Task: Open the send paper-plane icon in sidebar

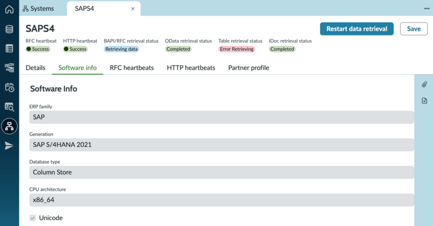Action: 9,145
